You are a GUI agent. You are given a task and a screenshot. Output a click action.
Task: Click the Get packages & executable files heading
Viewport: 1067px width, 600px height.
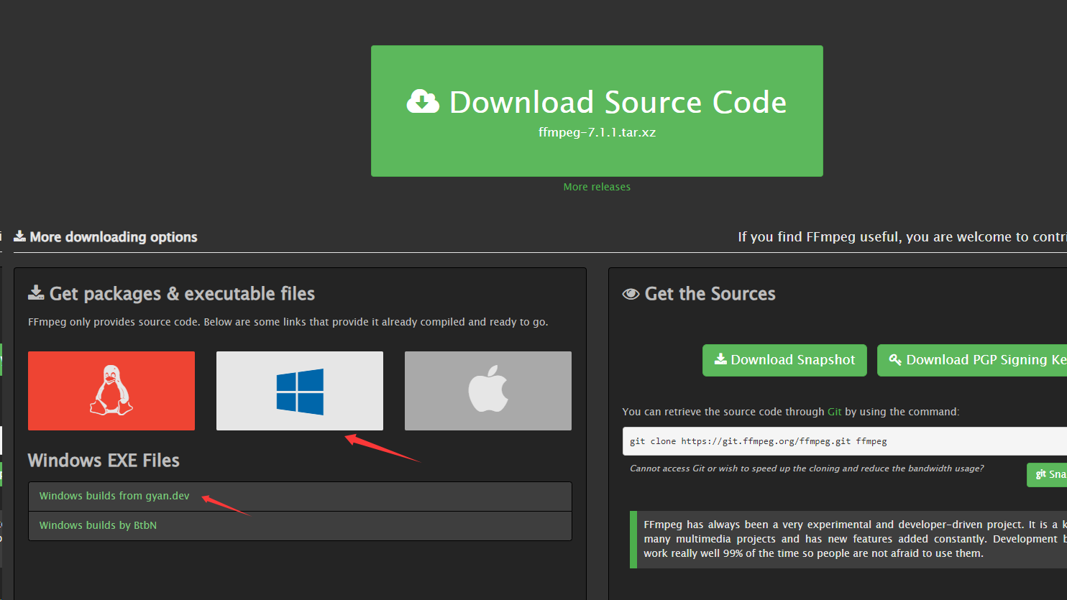[182, 294]
